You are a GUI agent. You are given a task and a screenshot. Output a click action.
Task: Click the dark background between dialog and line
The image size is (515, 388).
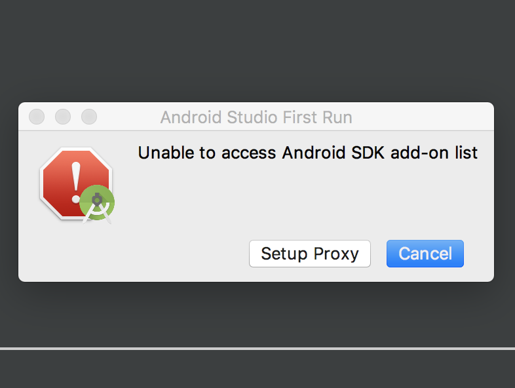coord(257,315)
